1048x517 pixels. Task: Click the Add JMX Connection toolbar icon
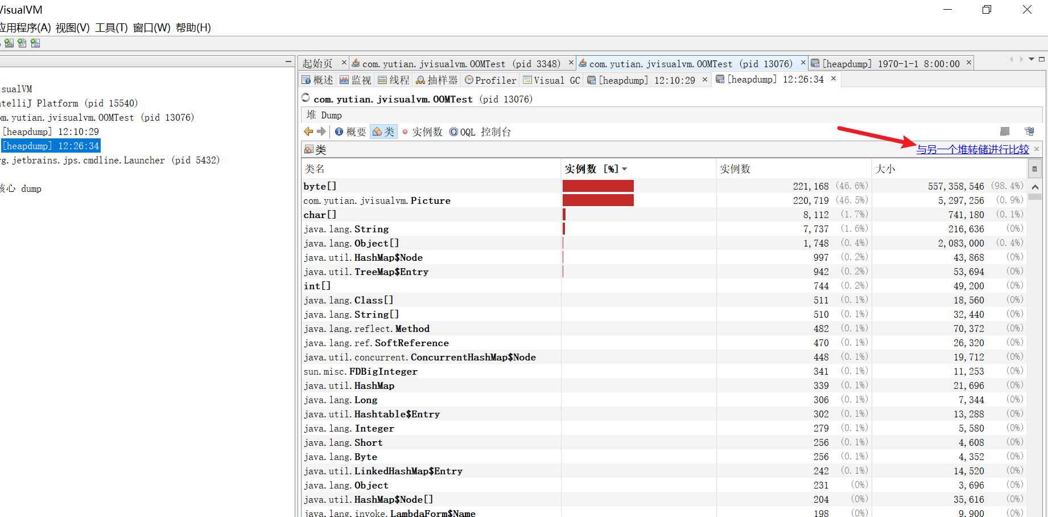click(x=9, y=43)
